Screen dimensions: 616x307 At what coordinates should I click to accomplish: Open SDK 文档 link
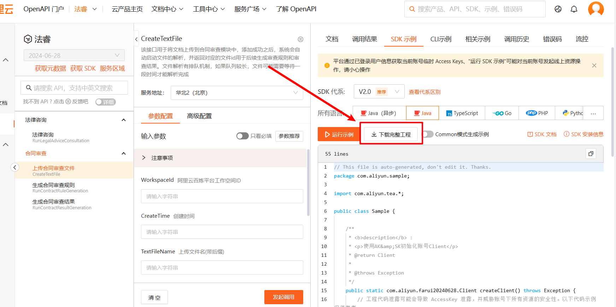point(542,134)
